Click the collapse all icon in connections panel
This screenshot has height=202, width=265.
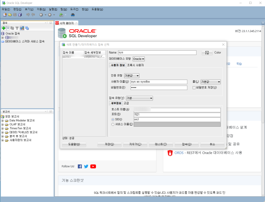pyautogui.click(x=27, y=28)
